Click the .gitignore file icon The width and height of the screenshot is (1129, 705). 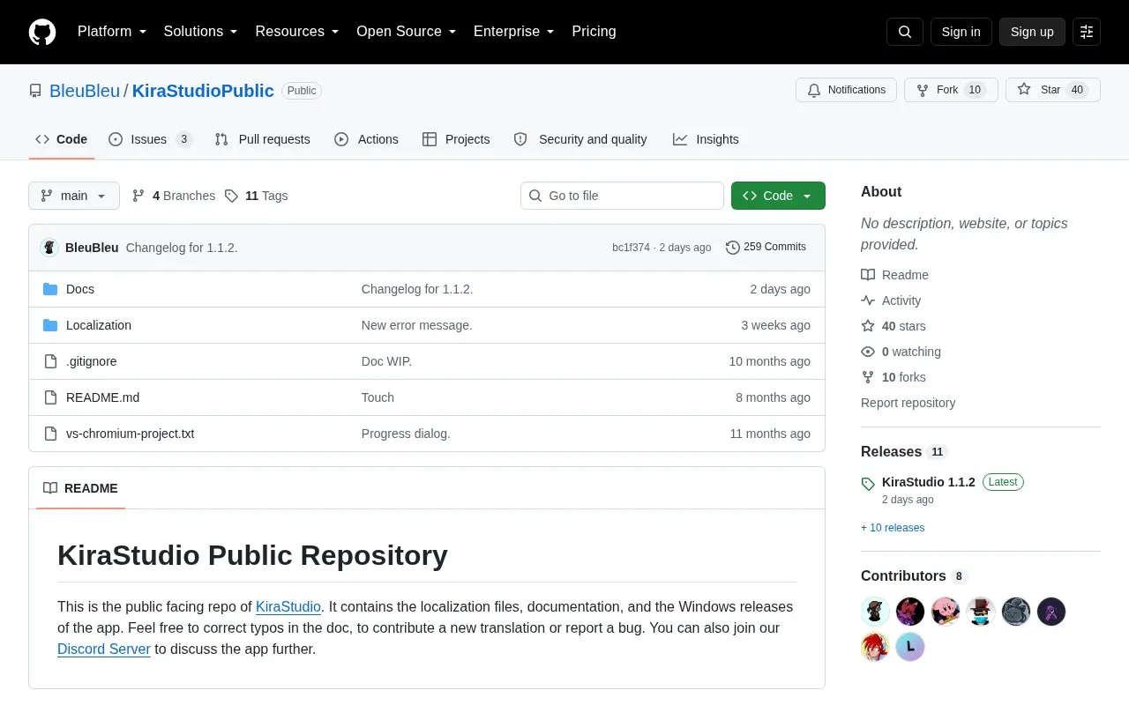[50, 361]
